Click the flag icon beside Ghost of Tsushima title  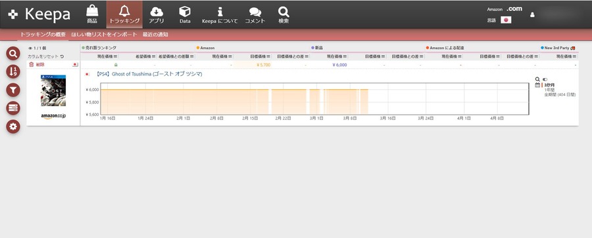pos(87,74)
